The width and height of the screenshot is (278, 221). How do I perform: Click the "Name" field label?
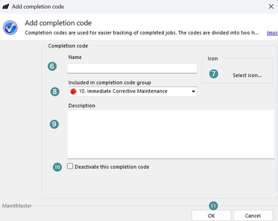pos(75,57)
